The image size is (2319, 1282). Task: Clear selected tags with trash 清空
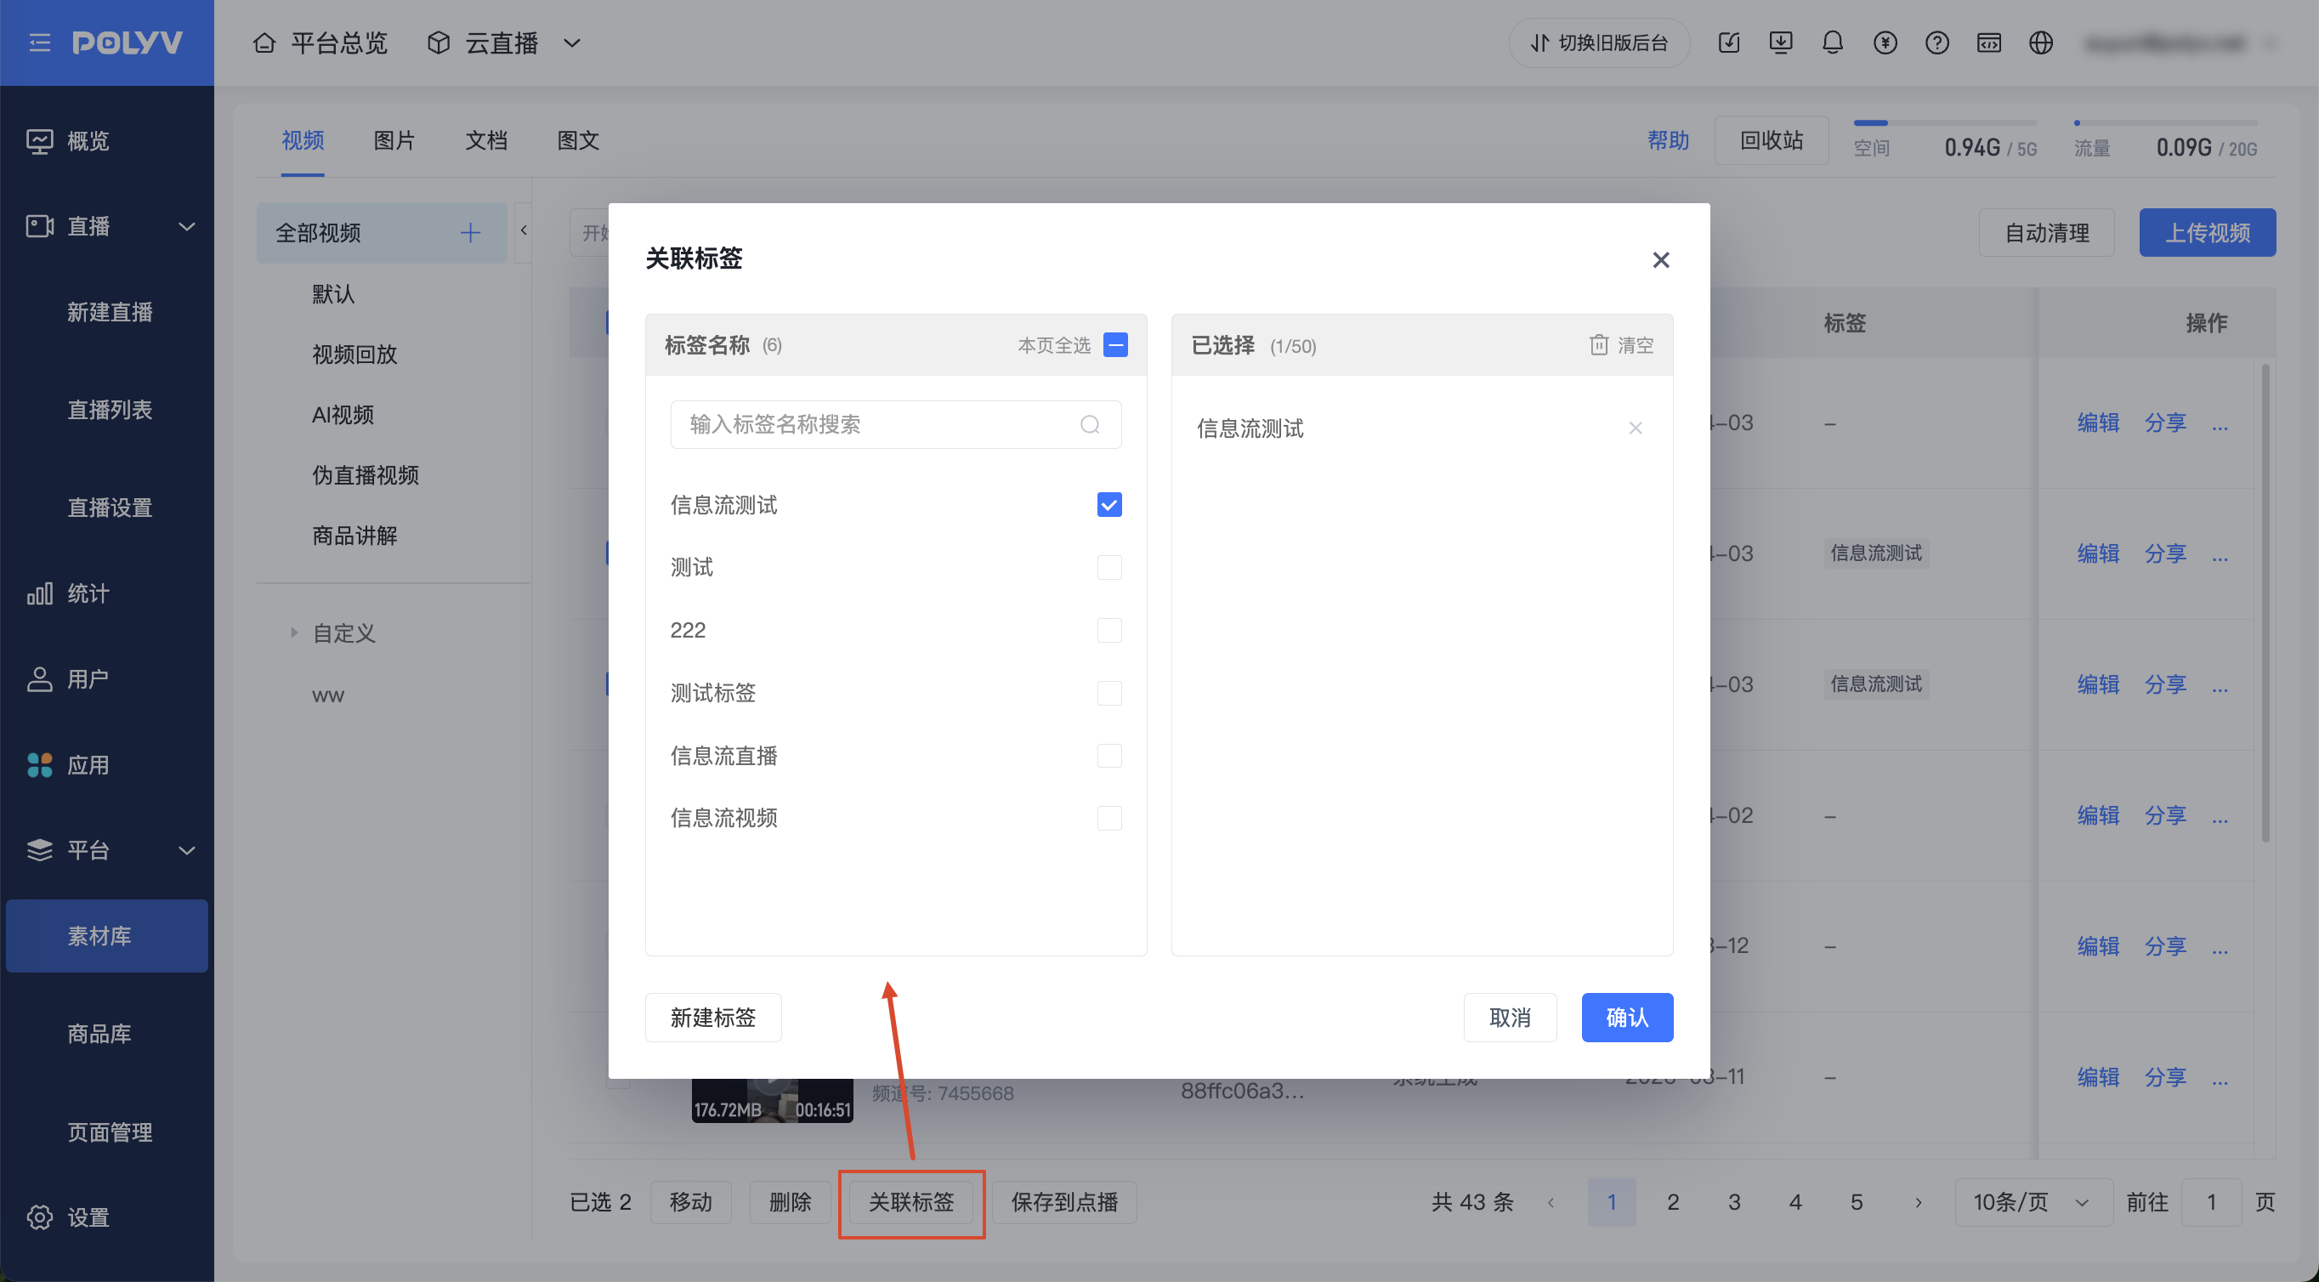(x=1621, y=345)
